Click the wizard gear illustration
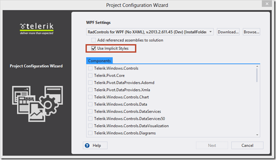 pyautogui.click(x=48, y=105)
